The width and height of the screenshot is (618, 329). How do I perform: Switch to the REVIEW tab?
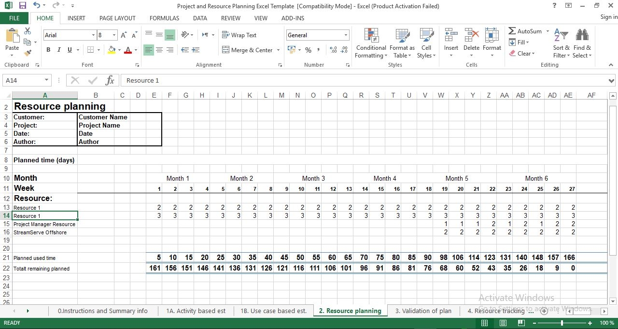coord(230,18)
